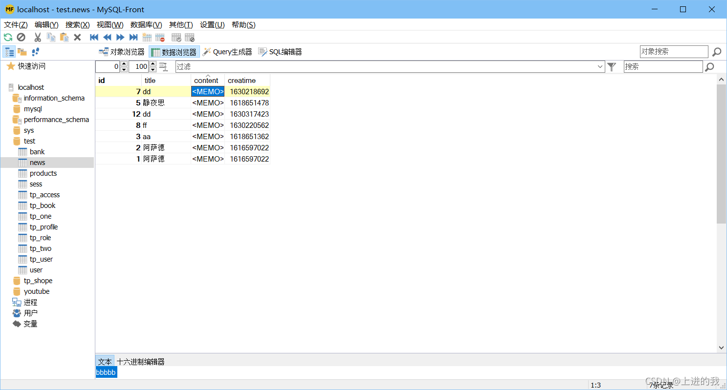
Task: Click the last record navigation icon
Action: [x=133, y=37]
